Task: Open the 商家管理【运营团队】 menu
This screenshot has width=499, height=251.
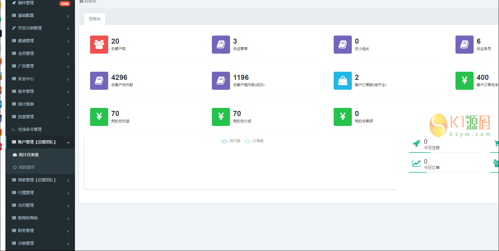Action: (x=40, y=180)
